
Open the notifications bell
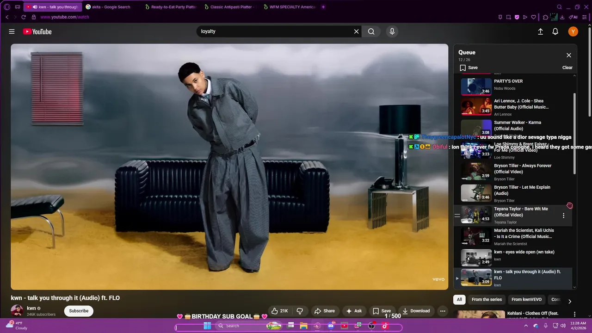[555, 31]
